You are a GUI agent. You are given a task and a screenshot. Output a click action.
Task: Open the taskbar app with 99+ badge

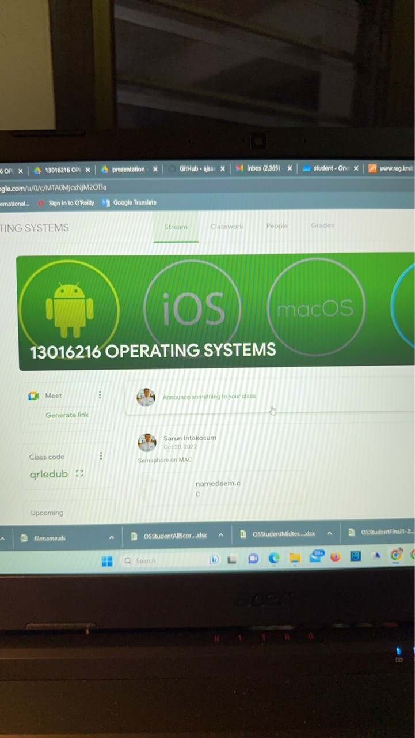point(316,557)
